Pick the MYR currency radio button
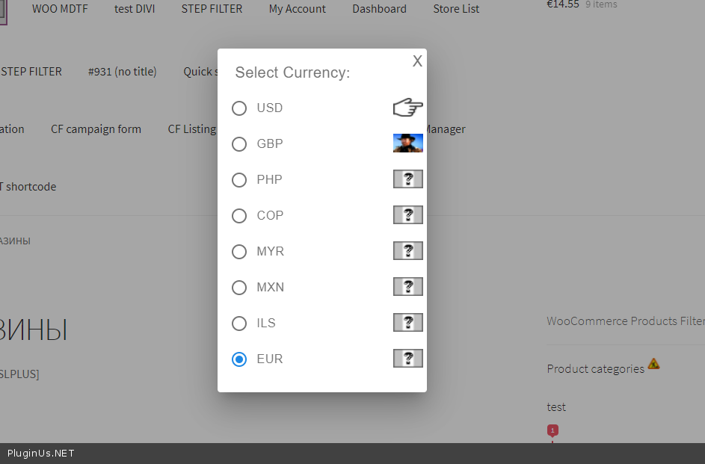The width and height of the screenshot is (705, 464). click(x=239, y=252)
